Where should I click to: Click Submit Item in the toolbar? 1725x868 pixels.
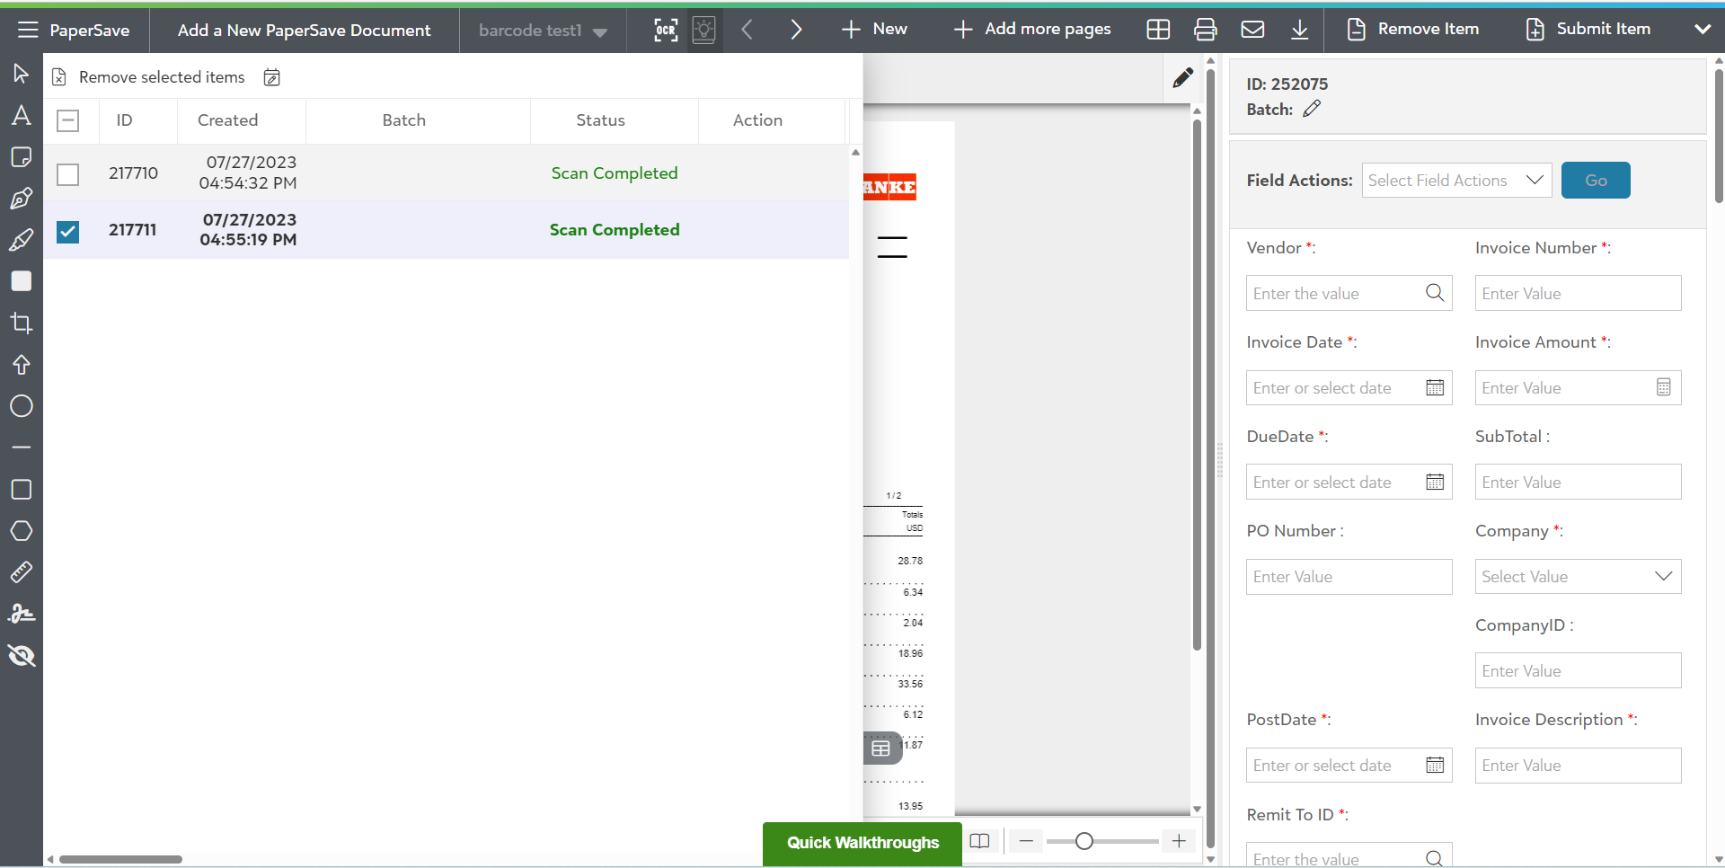[x=1588, y=29]
